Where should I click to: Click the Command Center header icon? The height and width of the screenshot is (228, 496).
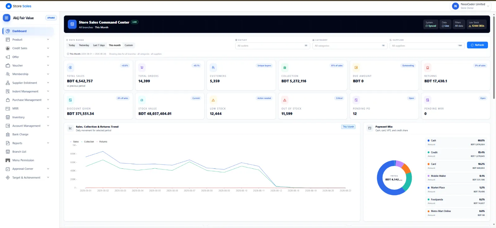(x=72, y=24)
